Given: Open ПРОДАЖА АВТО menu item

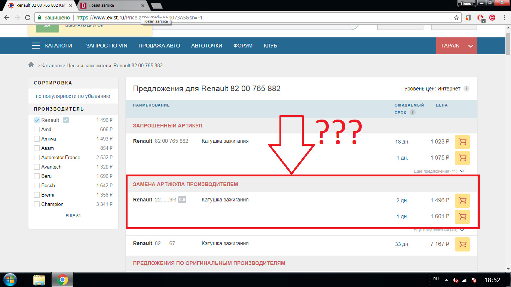Looking at the screenshot, I should pyautogui.click(x=159, y=46).
